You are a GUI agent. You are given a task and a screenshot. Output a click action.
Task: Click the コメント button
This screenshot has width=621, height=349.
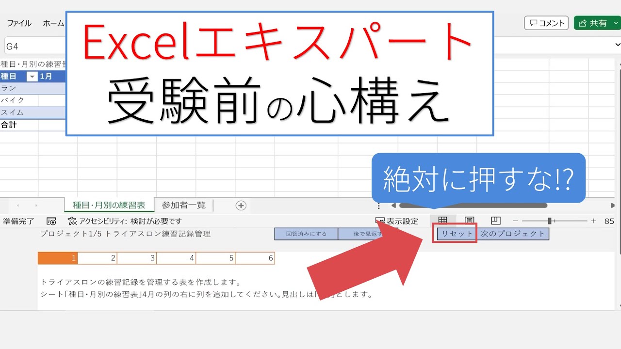coord(546,23)
